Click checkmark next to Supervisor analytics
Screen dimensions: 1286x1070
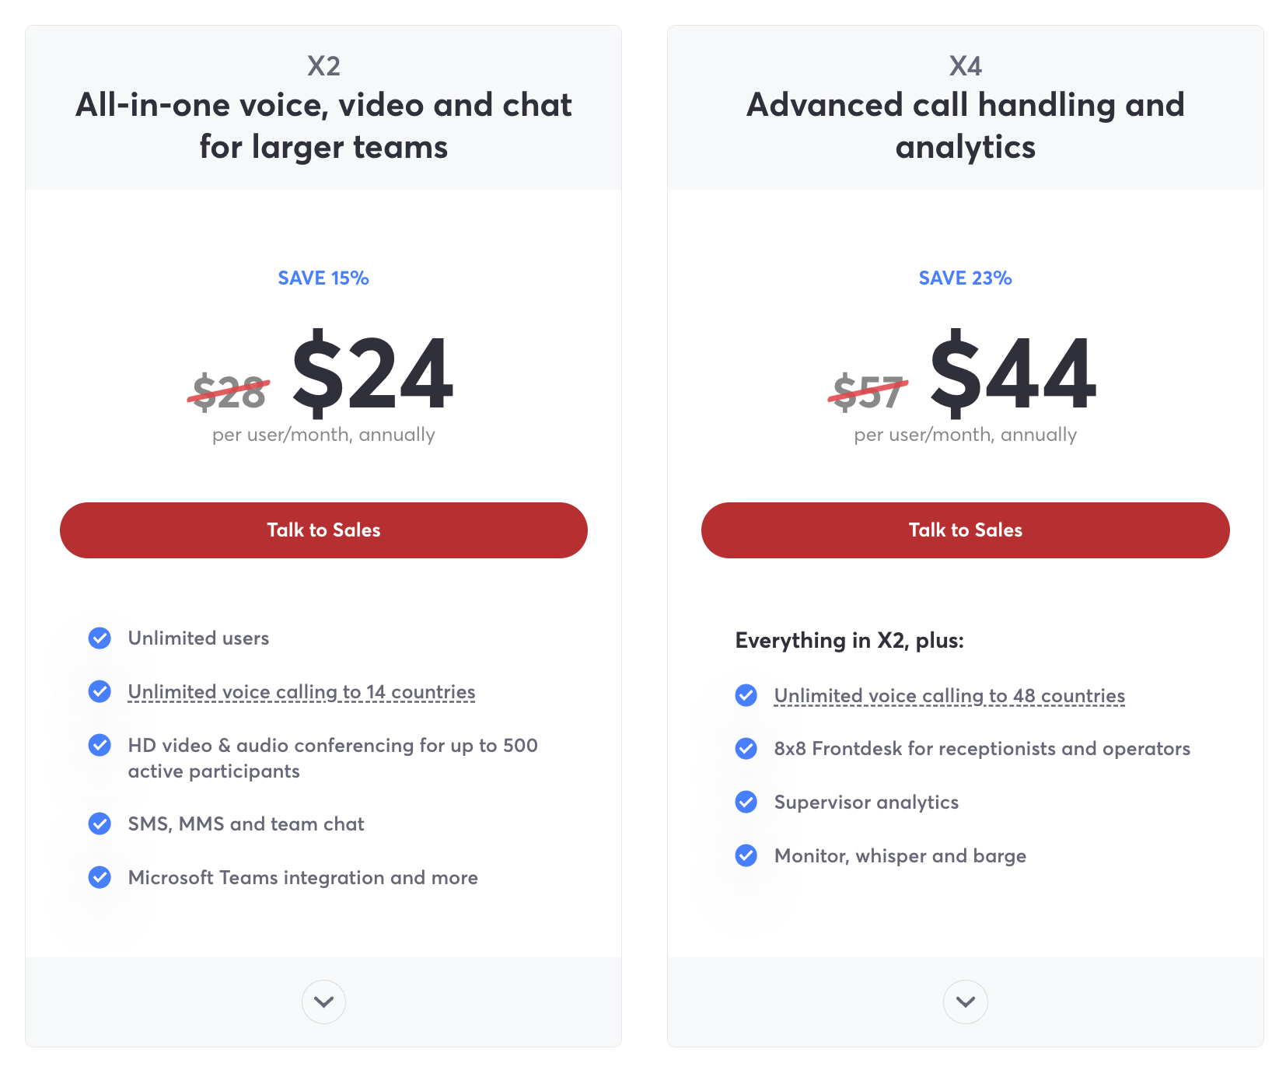click(746, 802)
